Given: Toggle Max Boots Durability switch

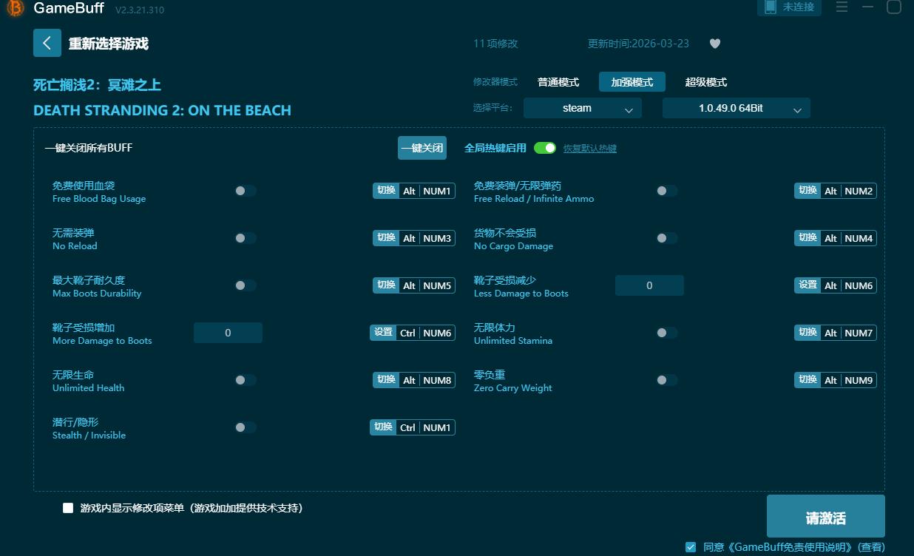Looking at the screenshot, I should click(246, 285).
